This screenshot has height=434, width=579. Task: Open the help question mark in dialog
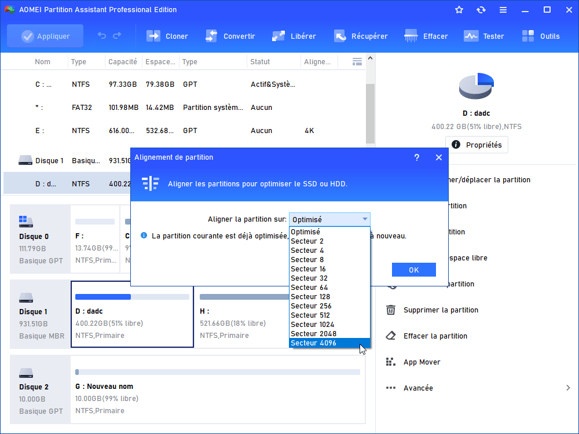(417, 157)
